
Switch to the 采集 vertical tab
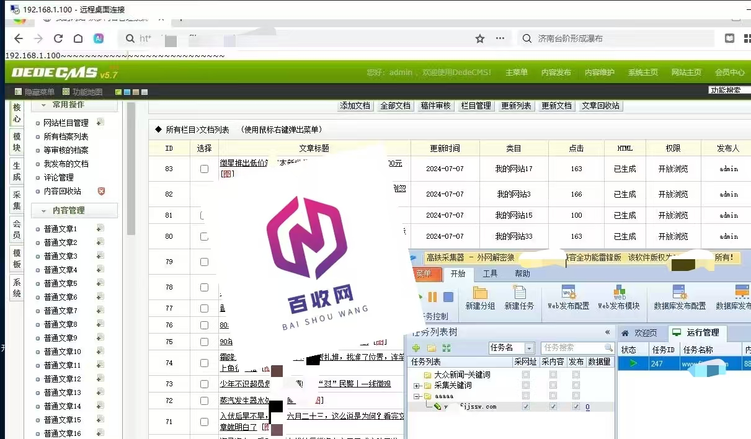[x=17, y=200]
